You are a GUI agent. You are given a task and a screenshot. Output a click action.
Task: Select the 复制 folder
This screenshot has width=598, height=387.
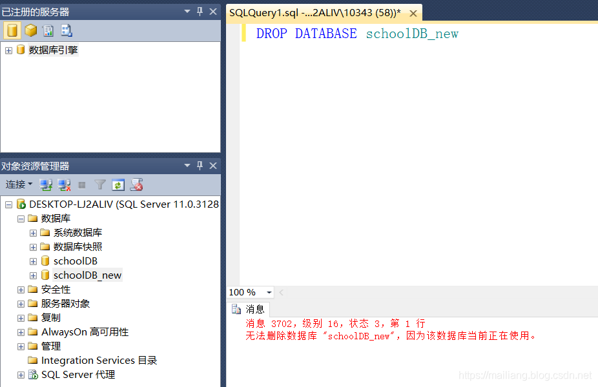click(x=51, y=317)
